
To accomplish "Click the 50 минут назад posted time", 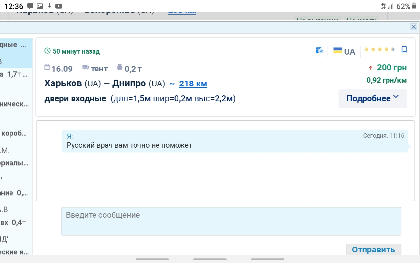I will tap(76, 51).
